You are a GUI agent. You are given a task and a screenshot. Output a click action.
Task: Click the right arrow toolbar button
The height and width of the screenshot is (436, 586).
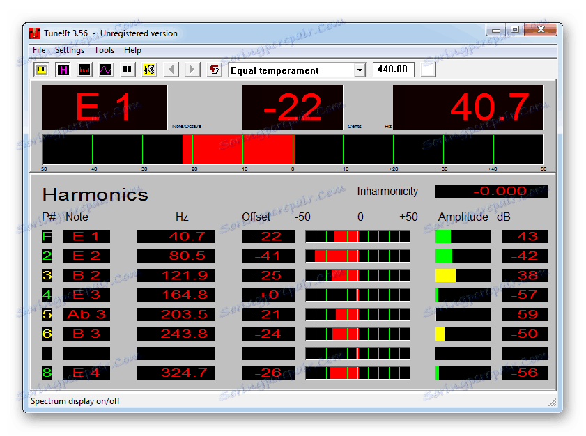tap(192, 70)
